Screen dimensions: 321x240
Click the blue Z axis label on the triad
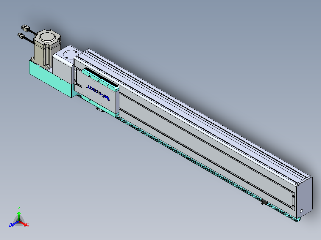click(10, 225)
